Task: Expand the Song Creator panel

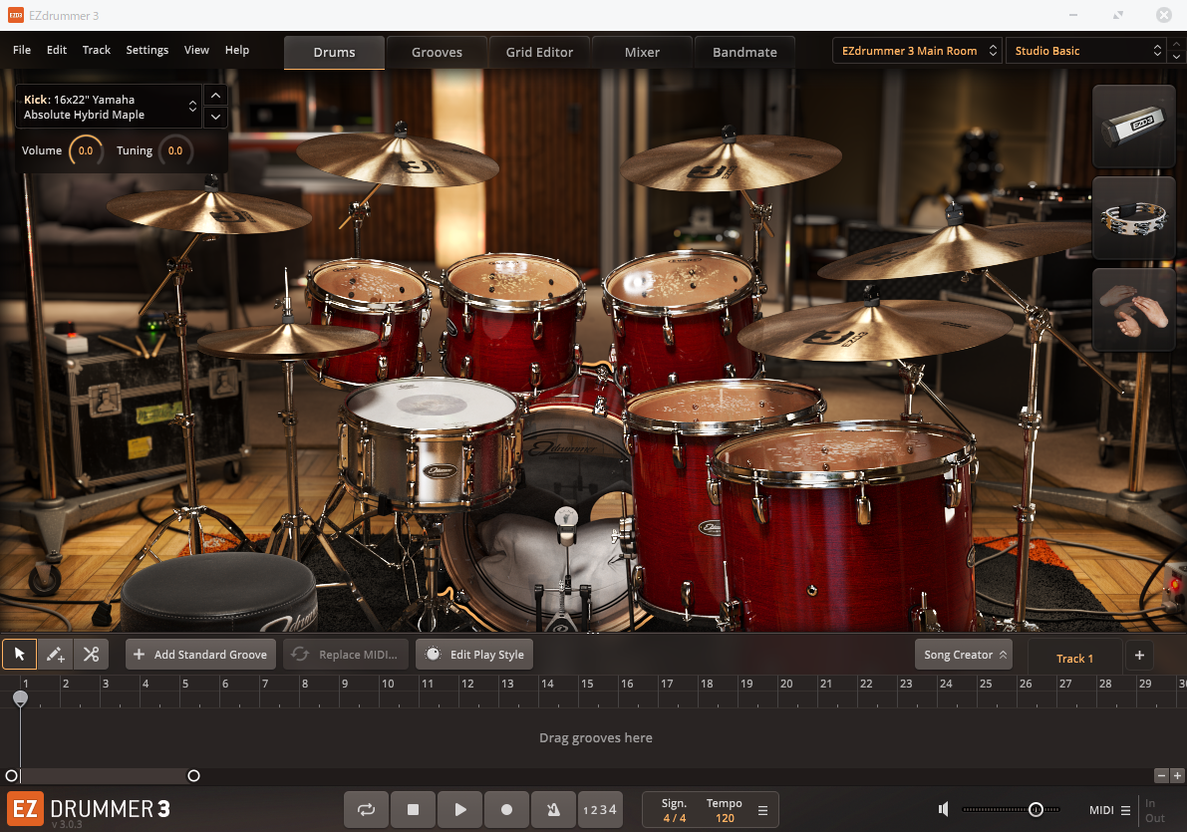Action: tap(963, 655)
